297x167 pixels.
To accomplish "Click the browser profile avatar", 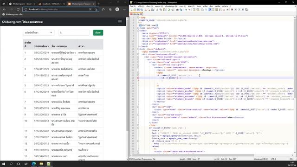I will (117, 9).
